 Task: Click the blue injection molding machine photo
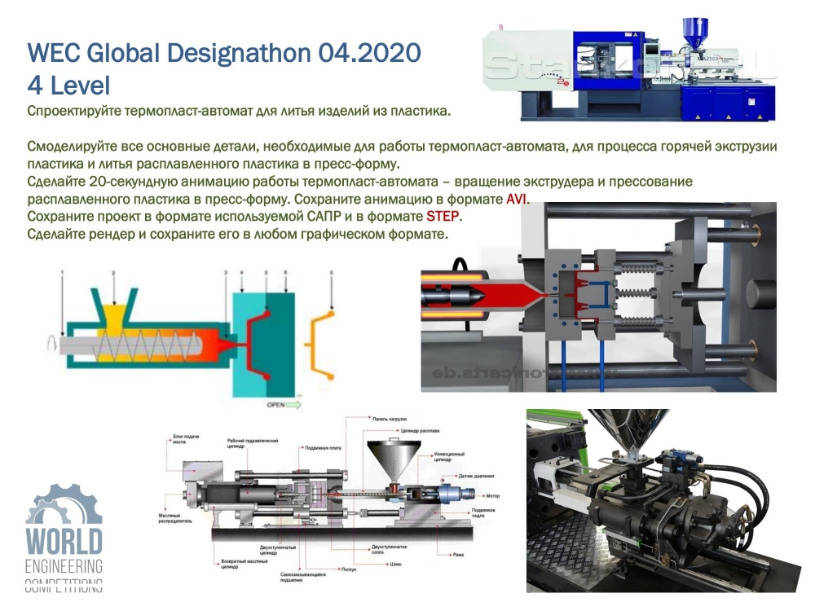point(629,70)
